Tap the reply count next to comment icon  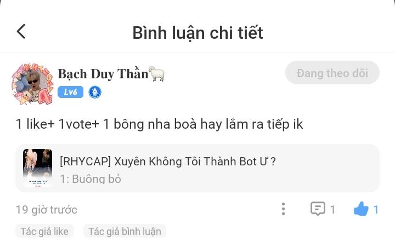pyautogui.click(x=332, y=210)
